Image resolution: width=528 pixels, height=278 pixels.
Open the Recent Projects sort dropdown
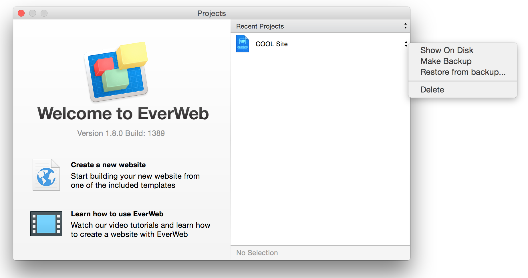pos(405,26)
